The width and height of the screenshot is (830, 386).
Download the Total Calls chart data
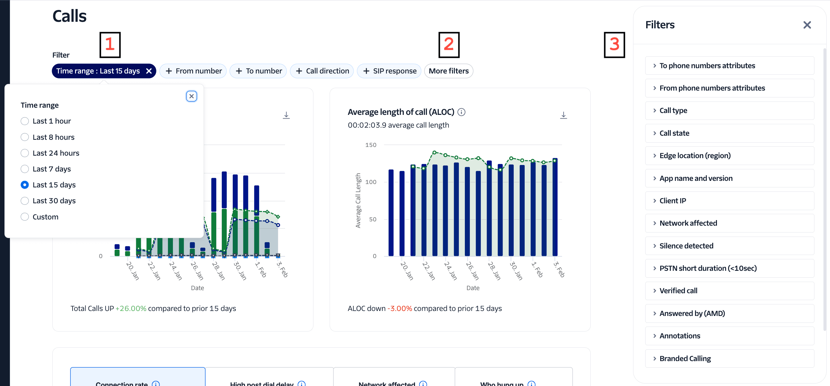click(286, 115)
